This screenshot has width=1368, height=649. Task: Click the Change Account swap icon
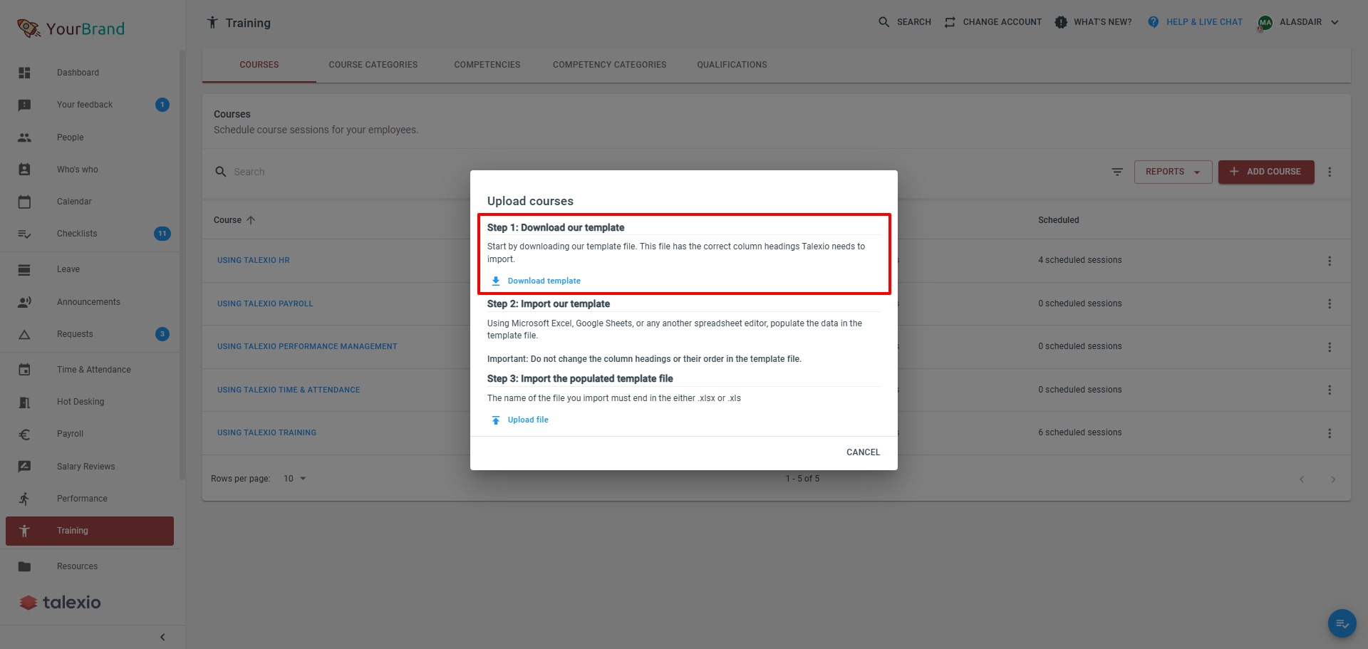coord(950,22)
